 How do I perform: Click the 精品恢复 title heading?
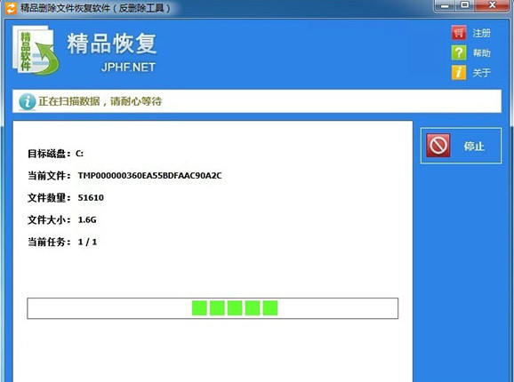(112, 44)
